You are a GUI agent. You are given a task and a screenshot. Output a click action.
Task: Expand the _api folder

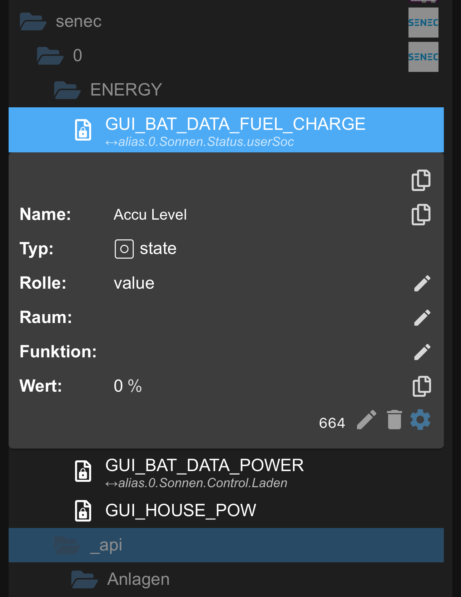(67, 545)
